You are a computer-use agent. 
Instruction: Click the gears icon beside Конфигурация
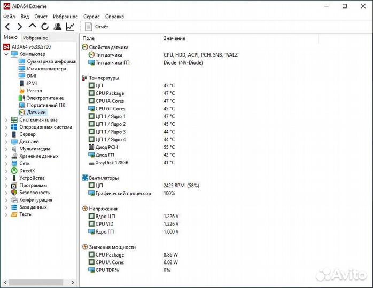click(x=14, y=200)
